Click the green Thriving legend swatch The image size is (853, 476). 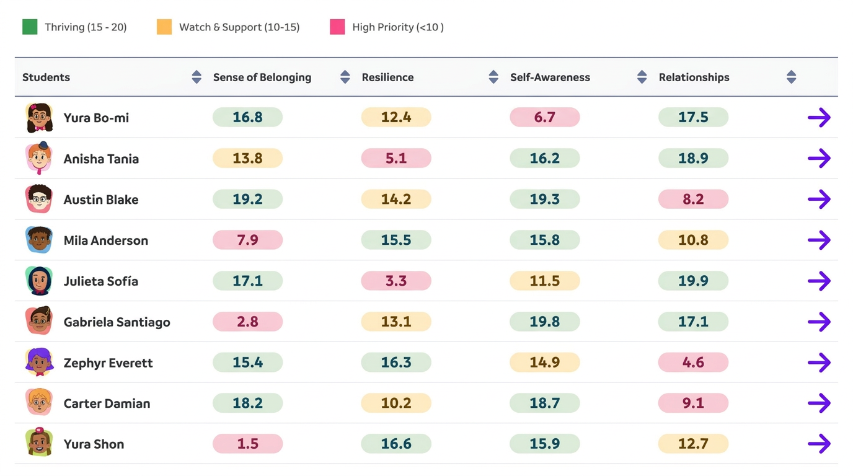pos(29,27)
